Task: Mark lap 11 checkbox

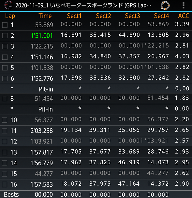Action: (5, 131)
